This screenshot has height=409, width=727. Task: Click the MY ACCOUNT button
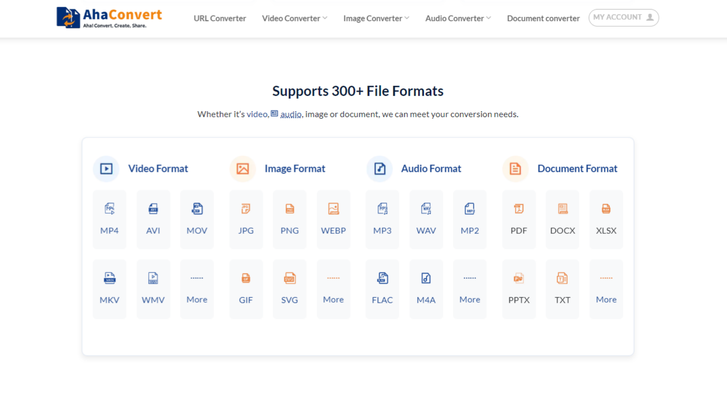point(624,17)
